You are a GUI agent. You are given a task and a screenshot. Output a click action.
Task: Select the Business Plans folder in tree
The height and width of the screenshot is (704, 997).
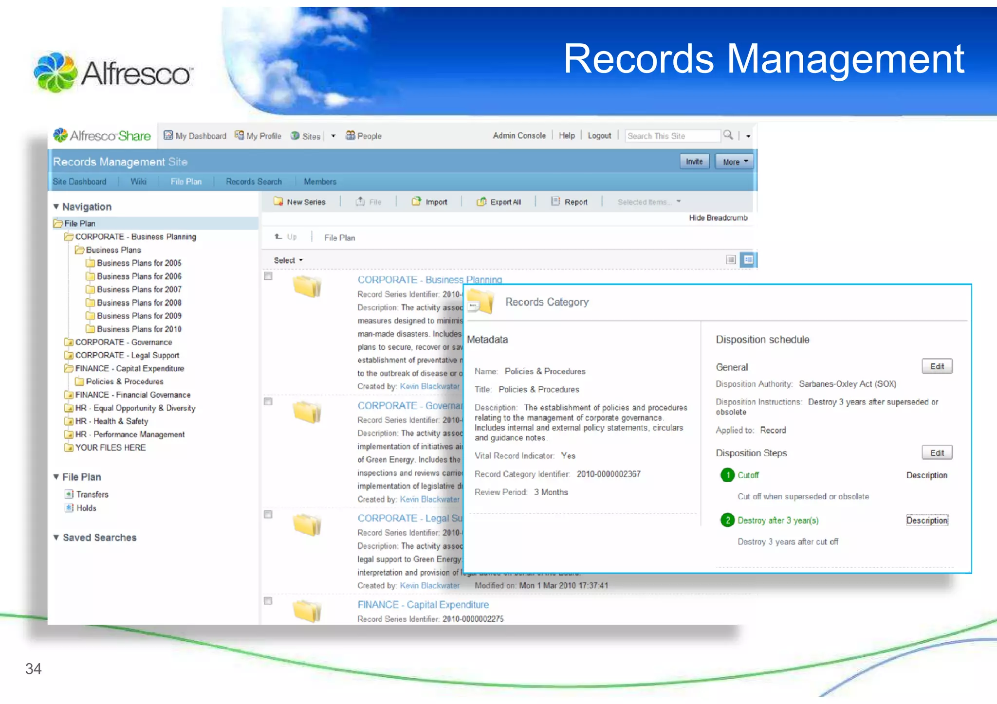pos(109,250)
